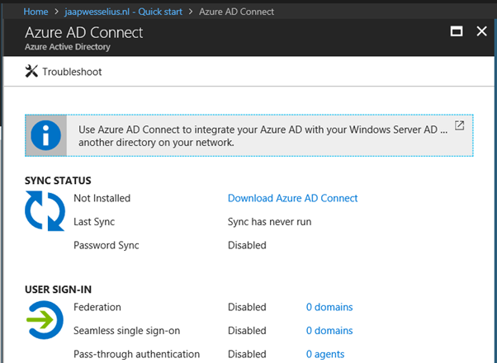Click the 'Sync has never run' status text
The height and width of the screenshot is (363, 497).
(x=268, y=222)
